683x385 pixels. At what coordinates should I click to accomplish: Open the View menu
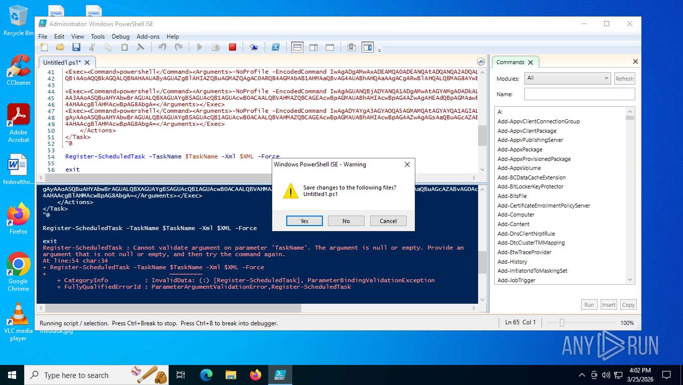(x=78, y=37)
